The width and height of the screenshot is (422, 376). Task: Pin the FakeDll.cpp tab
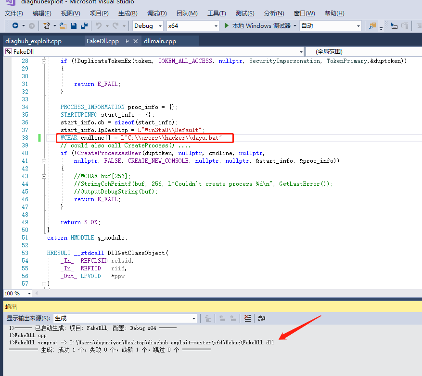point(127,41)
